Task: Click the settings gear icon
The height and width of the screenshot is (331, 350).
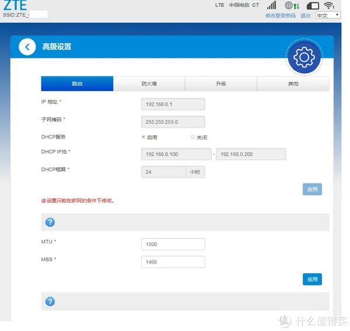Action: tap(303, 57)
